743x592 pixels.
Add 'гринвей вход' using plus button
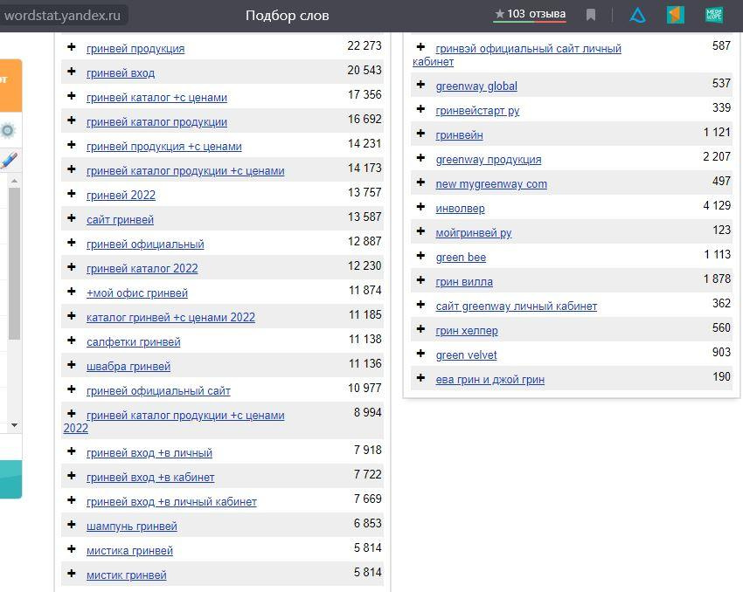(x=72, y=72)
